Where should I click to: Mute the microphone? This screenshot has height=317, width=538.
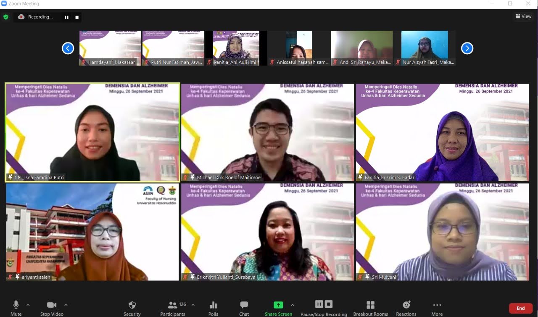[16, 305]
